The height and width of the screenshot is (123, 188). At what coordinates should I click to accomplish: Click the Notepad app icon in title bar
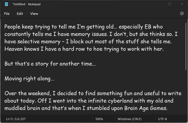click(x=7, y=4)
